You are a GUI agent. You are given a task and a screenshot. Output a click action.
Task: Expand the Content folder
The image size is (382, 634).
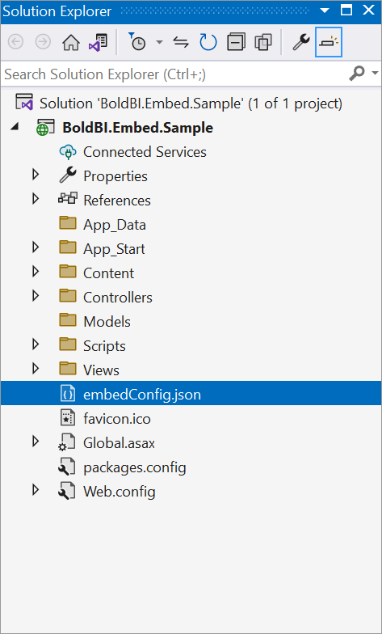[36, 272]
